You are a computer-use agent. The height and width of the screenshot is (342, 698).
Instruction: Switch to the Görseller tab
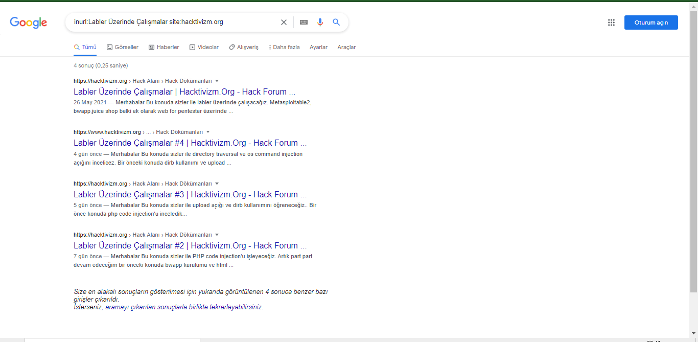123,47
